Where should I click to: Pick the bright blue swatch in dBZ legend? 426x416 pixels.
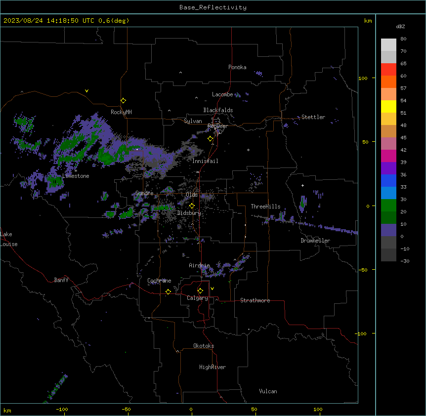click(x=388, y=180)
